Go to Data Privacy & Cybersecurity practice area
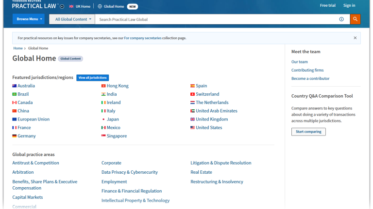 [x=129, y=172]
